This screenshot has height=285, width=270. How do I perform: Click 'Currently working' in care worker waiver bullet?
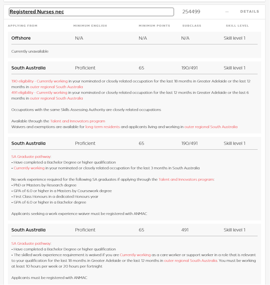(135, 255)
